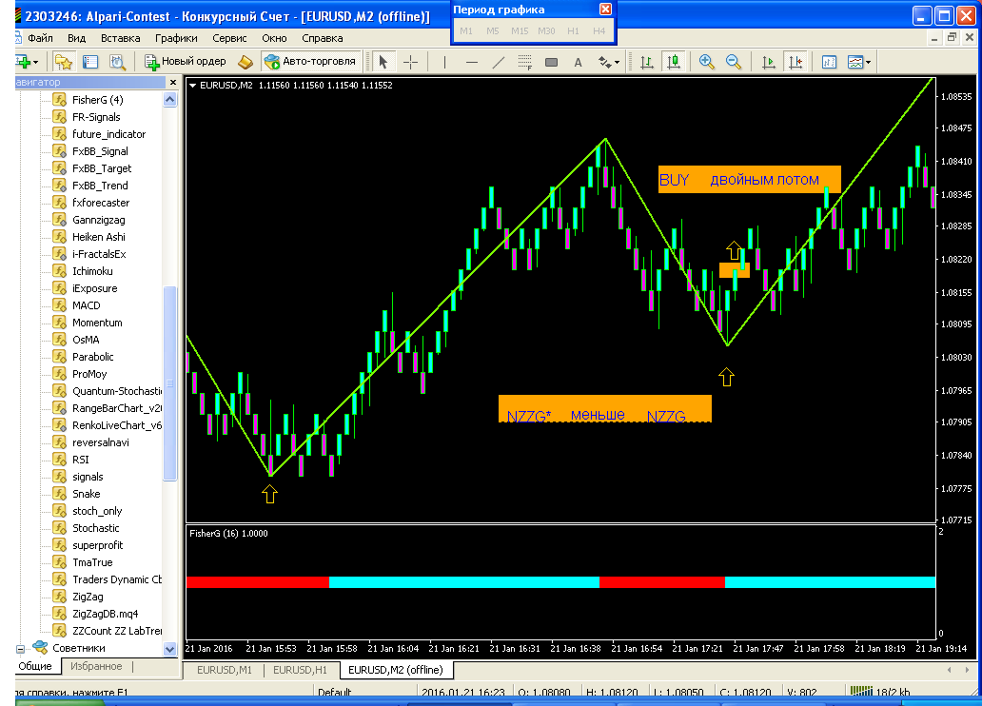Image resolution: width=982 pixels, height=706 pixels.
Task: Select the horizontal line drawing tool
Action: tap(472, 62)
